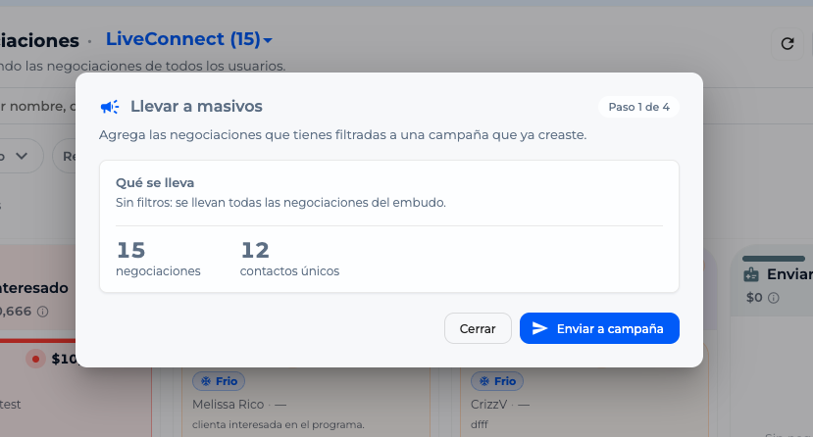
Task: Click the '15 negociaciones' count
Action: pos(158,259)
